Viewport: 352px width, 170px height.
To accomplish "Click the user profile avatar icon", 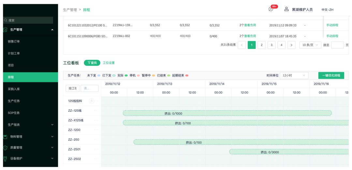I will click(286, 9).
